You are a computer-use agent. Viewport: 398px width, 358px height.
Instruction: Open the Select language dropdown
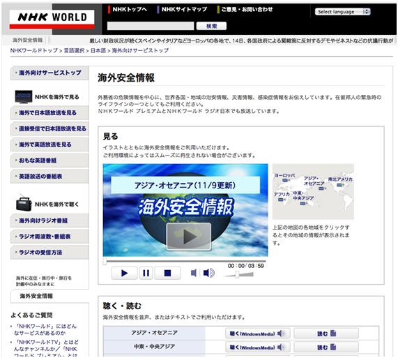(x=342, y=12)
